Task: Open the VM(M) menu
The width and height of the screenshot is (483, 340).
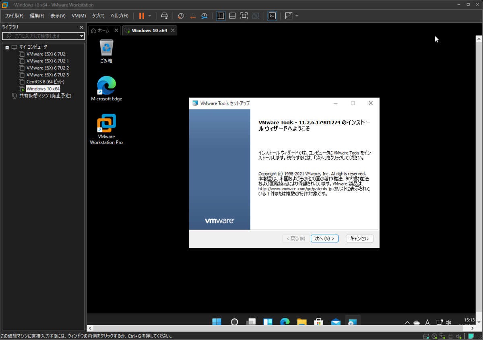Action: click(79, 16)
